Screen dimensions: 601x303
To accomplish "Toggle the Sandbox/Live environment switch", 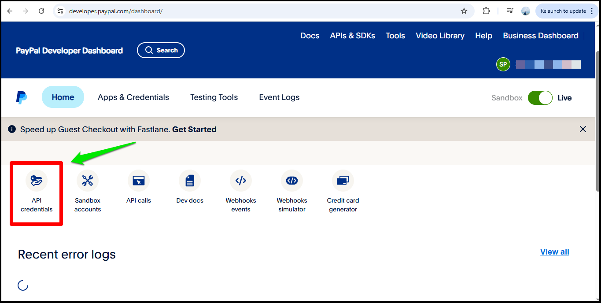I will point(540,98).
